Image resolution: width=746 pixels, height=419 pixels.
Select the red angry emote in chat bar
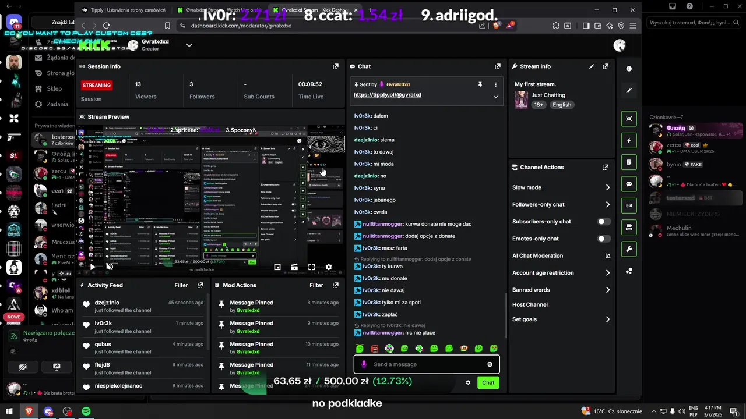375,349
